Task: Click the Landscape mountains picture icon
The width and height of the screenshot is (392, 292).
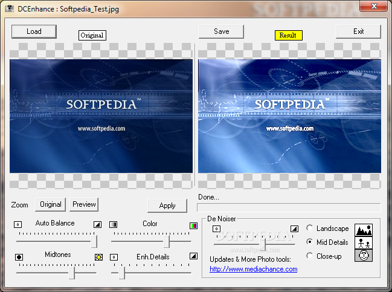Action: pos(364,230)
